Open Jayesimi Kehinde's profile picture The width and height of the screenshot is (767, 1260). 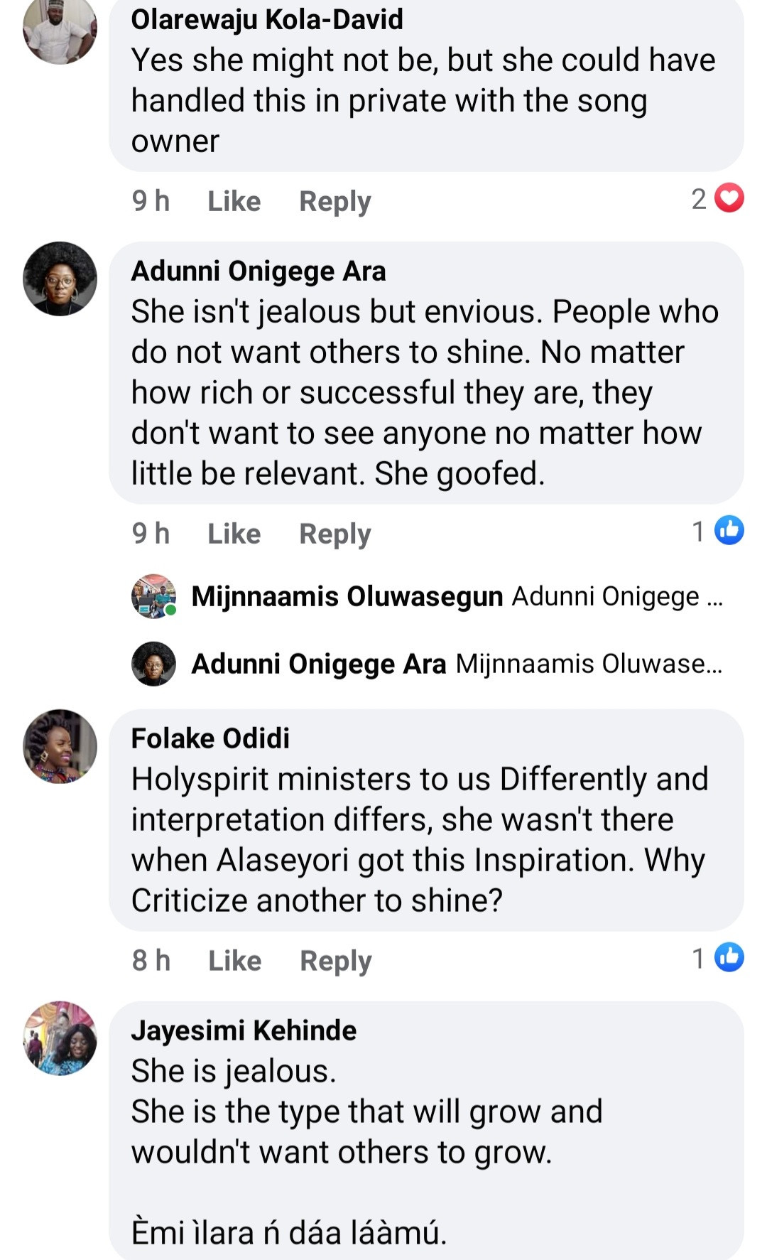[x=60, y=1038]
